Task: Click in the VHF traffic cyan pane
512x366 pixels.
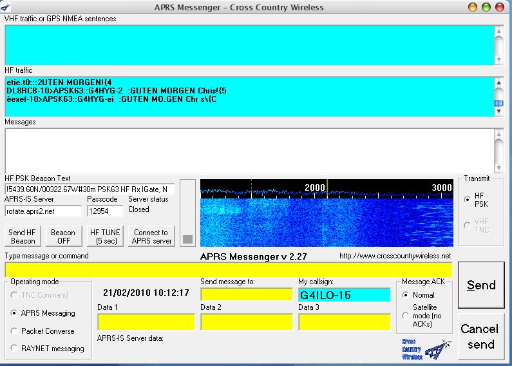Action: click(250, 45)
